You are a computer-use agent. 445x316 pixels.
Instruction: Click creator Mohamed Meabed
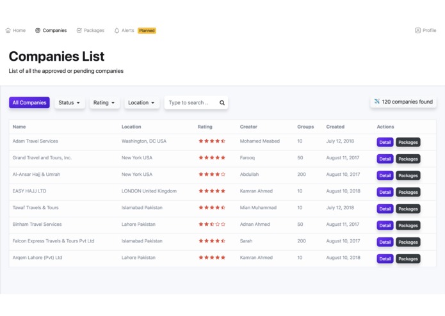click(x=260, y=141)
